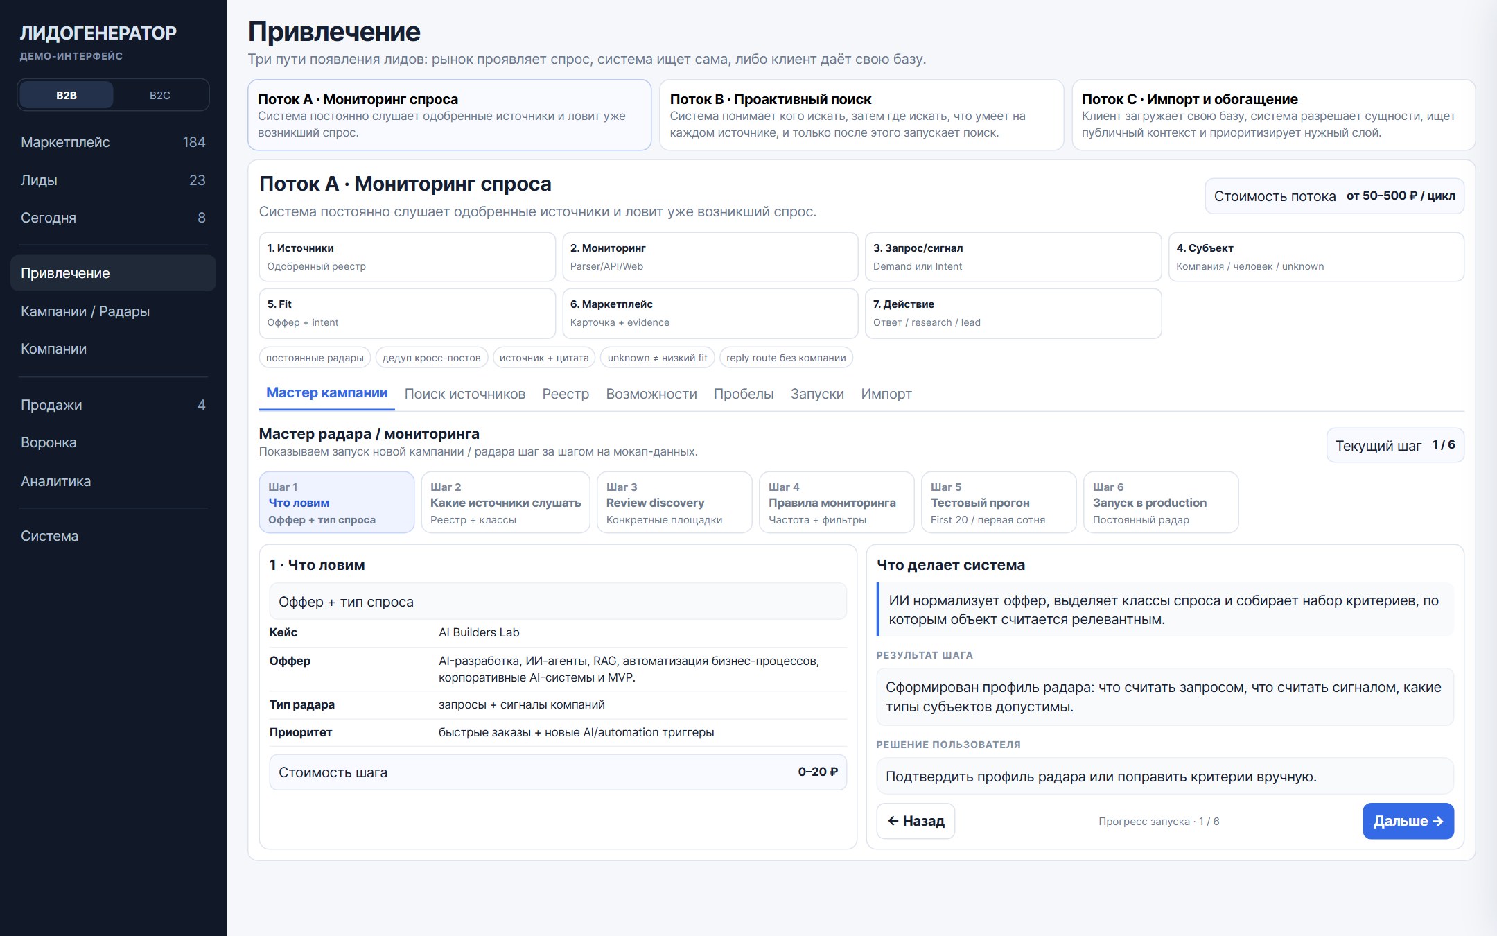Click the 7. Действие pipeline card
This screenshot has height=936, width=1497.
click(x=1013, y=313)
